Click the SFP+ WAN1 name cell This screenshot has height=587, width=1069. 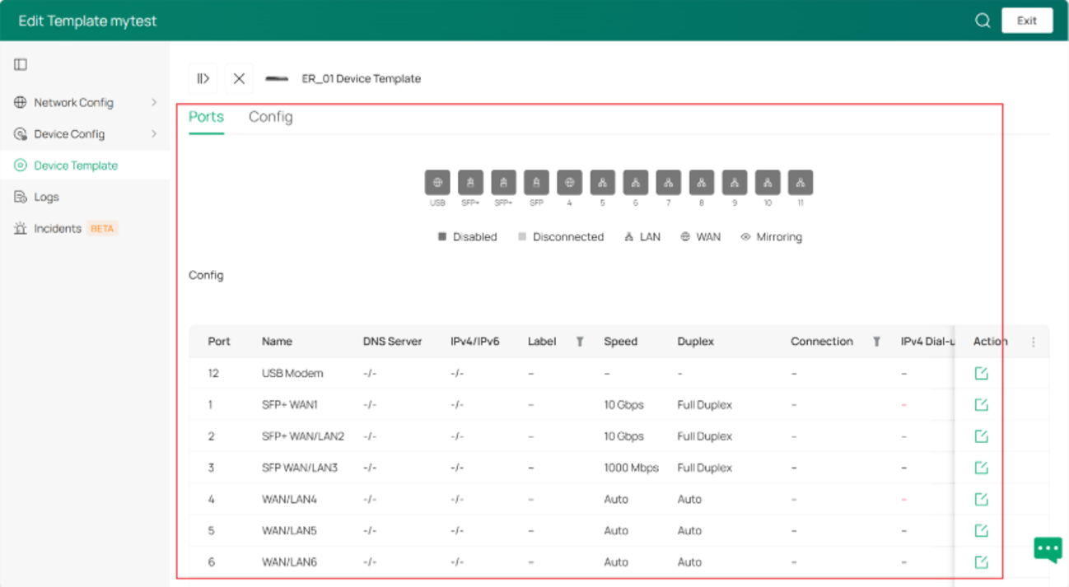pos(289,405)
